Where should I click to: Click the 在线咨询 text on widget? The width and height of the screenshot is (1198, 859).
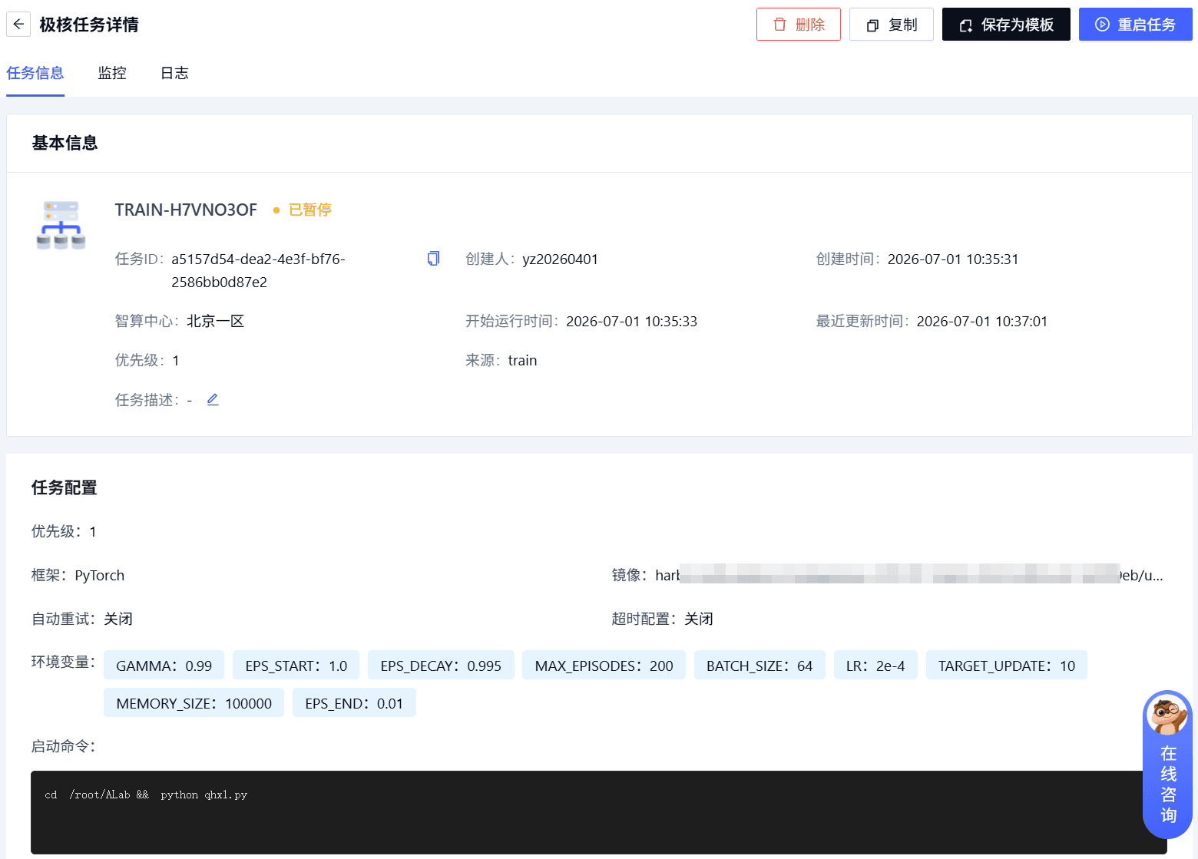(x=1168, y=785)
